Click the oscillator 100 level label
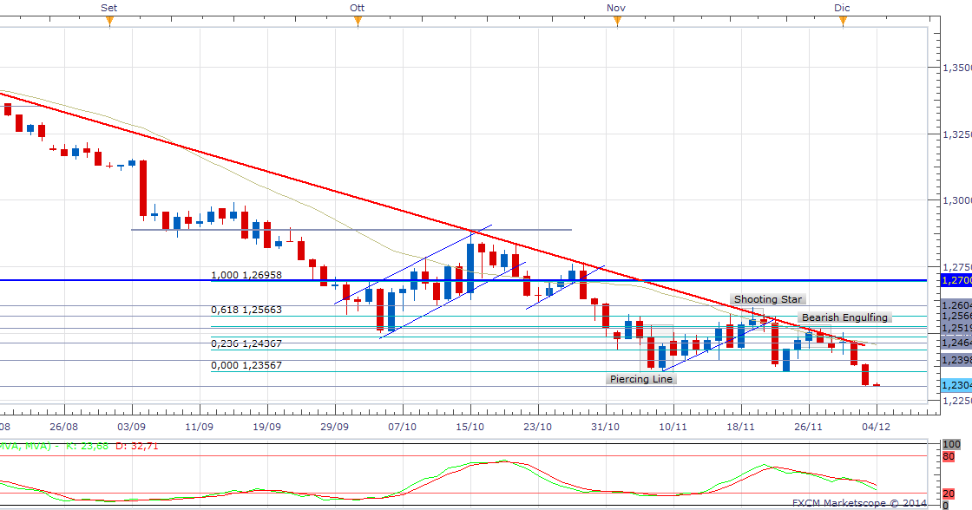This screenshot has height=510, width=972. pos(951,444)
